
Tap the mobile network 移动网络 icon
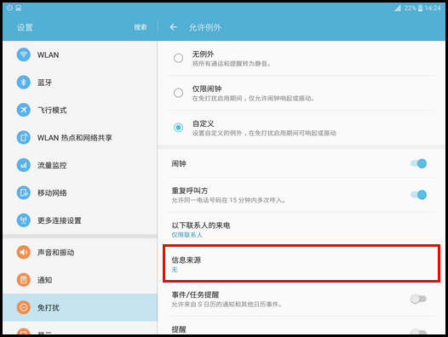pos(24,193)
